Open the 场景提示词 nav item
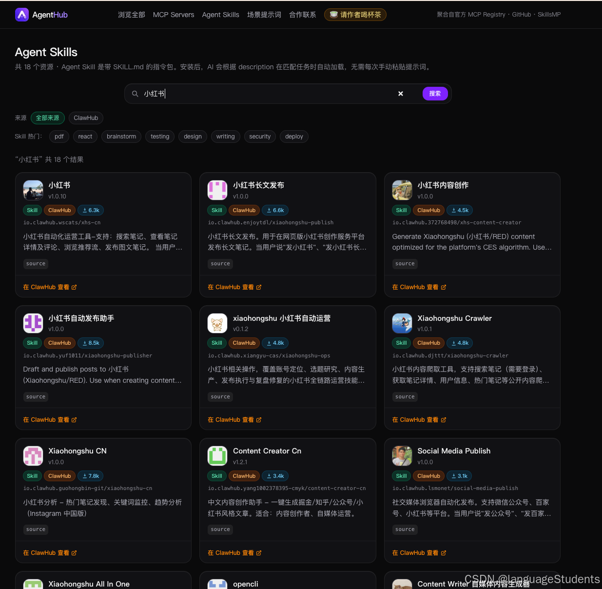This screenshot has height=589, width=602. pyautogui.click(x=264, y=15)
